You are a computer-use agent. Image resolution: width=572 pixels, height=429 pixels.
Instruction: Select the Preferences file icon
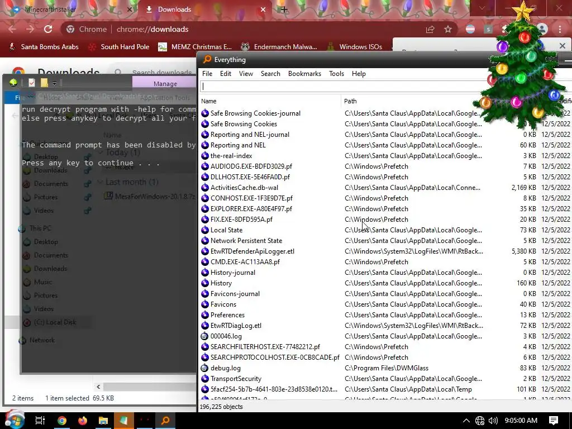205,315
